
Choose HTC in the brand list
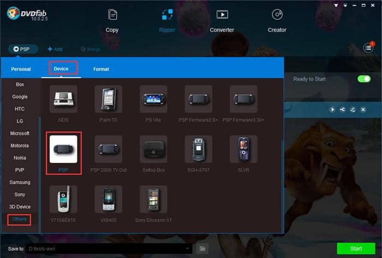[20, 109]
